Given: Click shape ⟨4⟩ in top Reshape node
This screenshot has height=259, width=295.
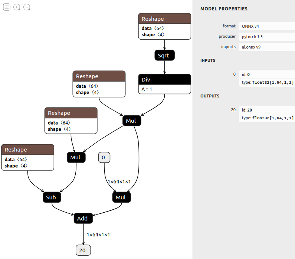Looking at the screenshot, I should [x=153, y=35].
